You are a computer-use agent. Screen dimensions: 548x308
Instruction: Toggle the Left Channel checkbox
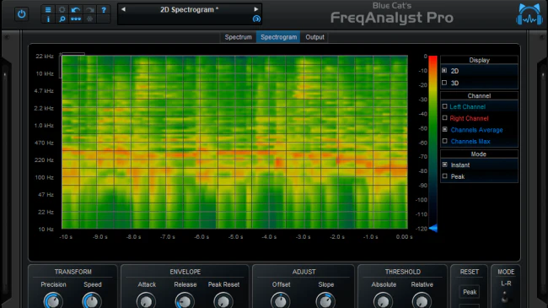pos(444,106)
